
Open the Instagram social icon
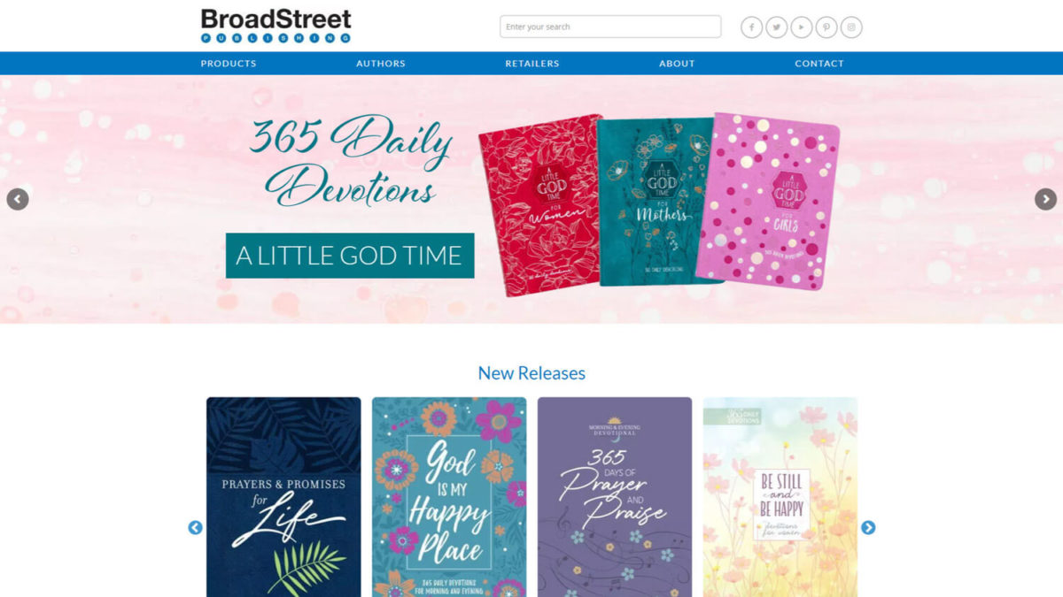coord(851,27)
